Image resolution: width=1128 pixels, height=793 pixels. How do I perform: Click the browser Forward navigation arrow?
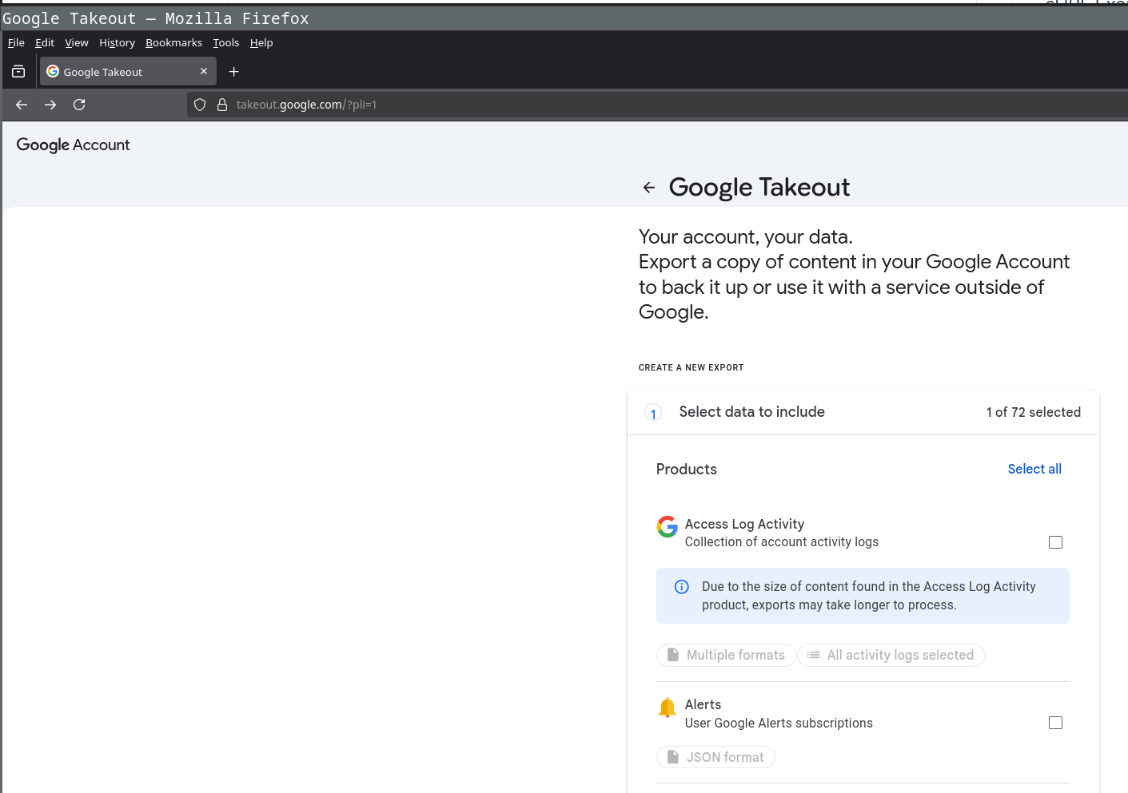(x=50, y=105)
